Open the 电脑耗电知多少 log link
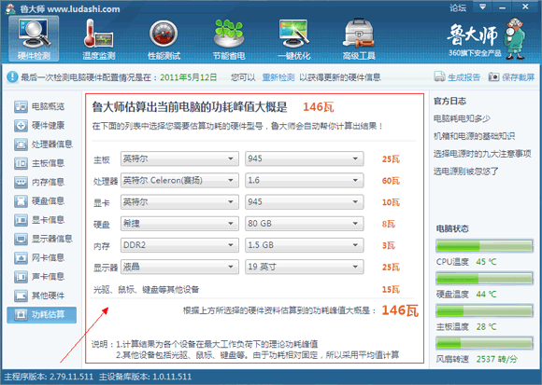542x385 pixels. (462, 118)
